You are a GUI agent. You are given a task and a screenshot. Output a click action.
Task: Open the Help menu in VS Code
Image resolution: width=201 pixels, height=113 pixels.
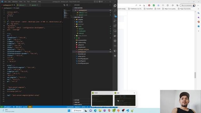(39, 2)
